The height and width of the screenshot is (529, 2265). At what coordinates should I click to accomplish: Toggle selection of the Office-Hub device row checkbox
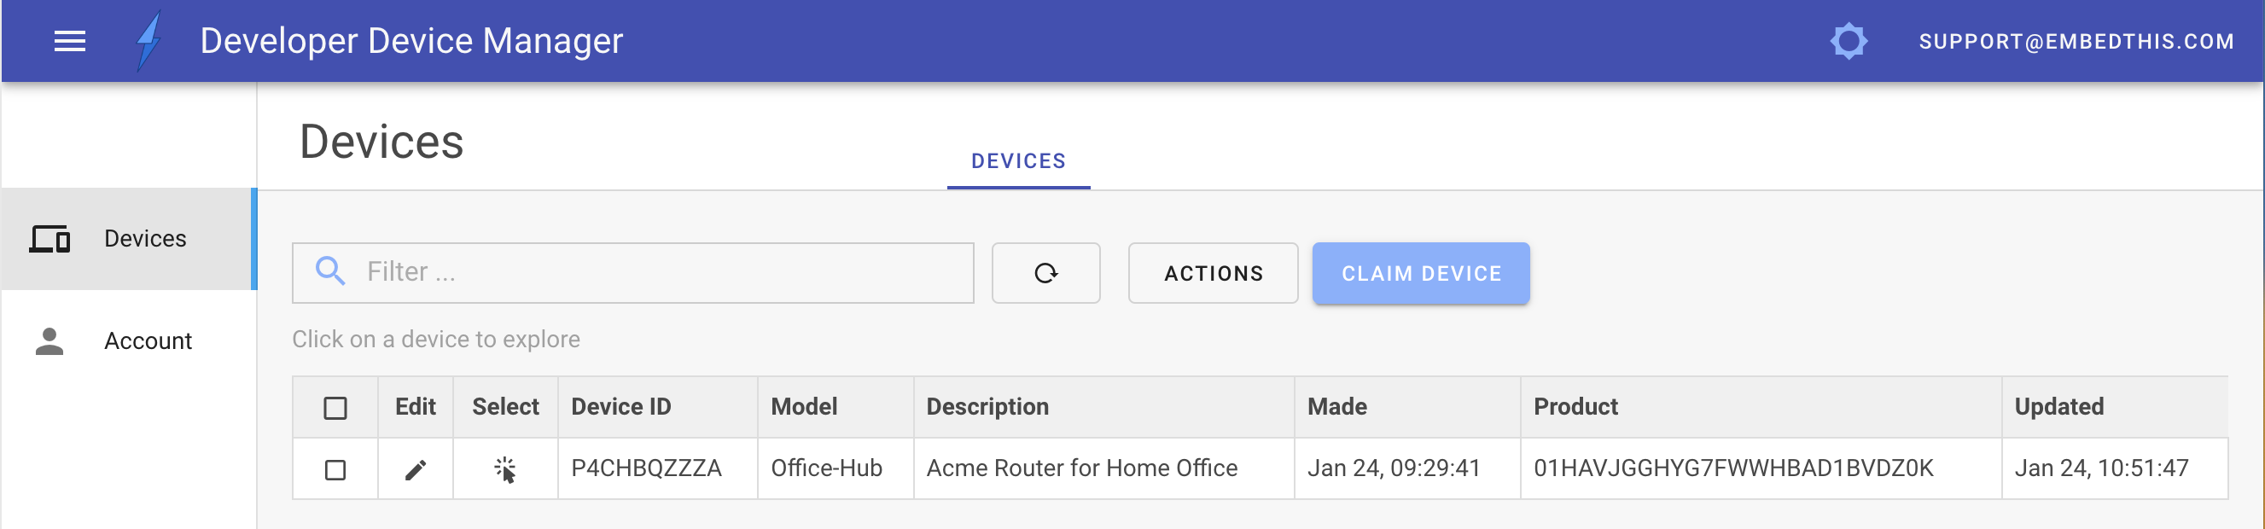click(x=335, y=468)
